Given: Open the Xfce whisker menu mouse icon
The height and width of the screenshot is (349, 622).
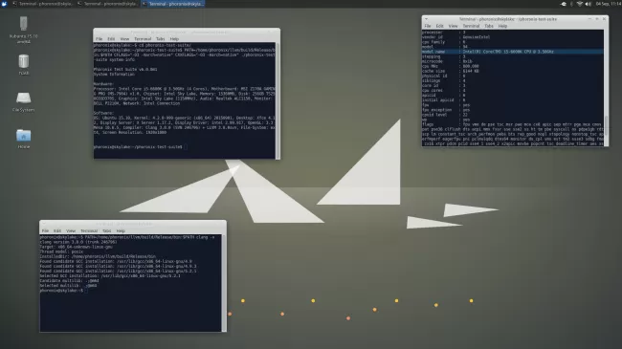Looking at the screenshot, I should 5,4.
